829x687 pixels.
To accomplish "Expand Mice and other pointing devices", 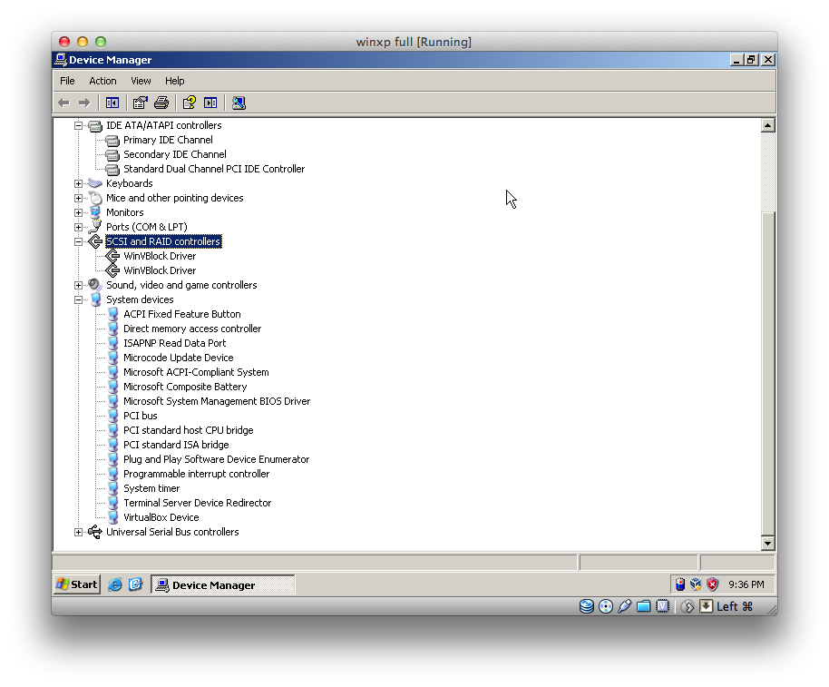I will click(78, 199).
